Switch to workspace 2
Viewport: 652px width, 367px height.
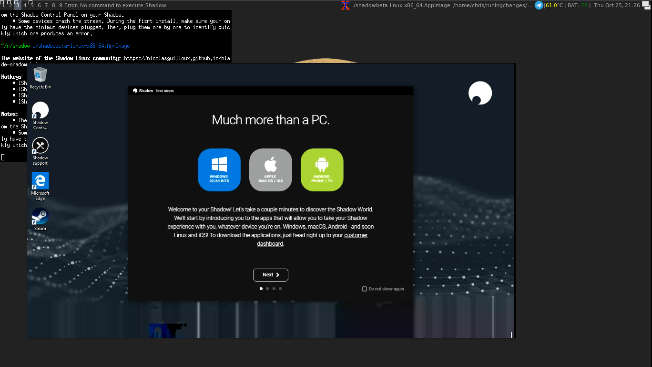pos(10,5)
